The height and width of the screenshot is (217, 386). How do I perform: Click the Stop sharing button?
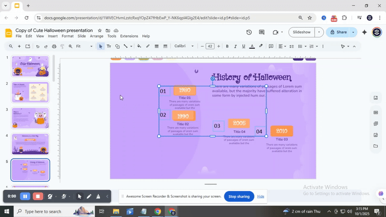tap(239, 196)
